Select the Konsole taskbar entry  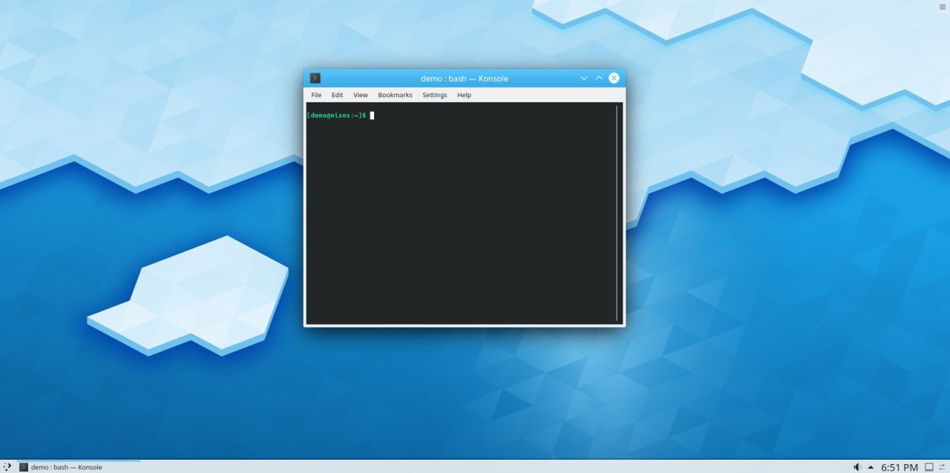coord(79,466)
